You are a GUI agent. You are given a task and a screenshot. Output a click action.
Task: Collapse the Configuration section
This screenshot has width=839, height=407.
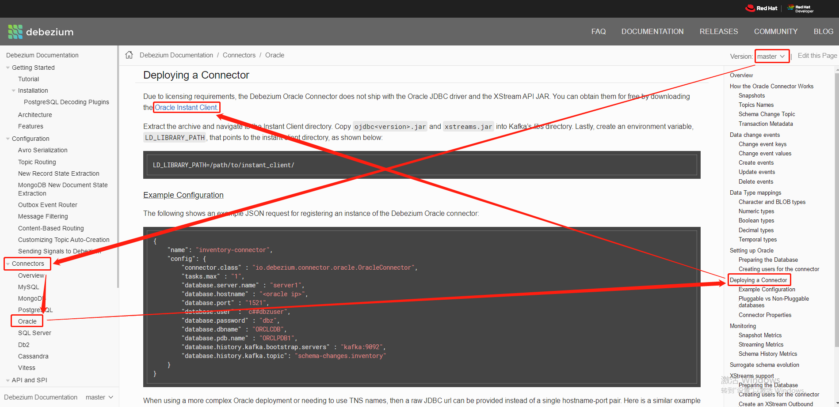8,138
